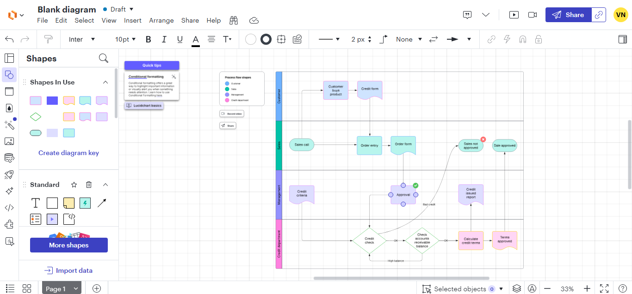Open the File menu

(x=43, y=20)
